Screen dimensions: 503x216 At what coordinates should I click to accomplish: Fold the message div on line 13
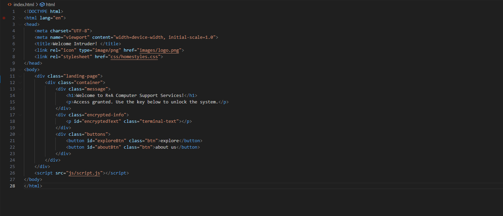pos(19,89)
